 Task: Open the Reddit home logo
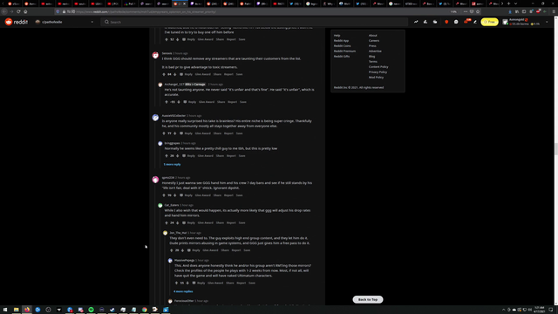16,22
